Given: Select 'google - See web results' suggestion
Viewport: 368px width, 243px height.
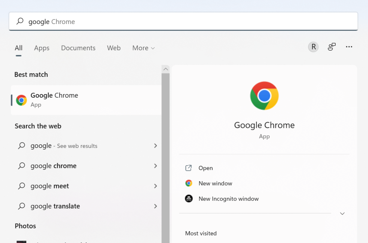Looking at the screenshot, I should point(86,146).
